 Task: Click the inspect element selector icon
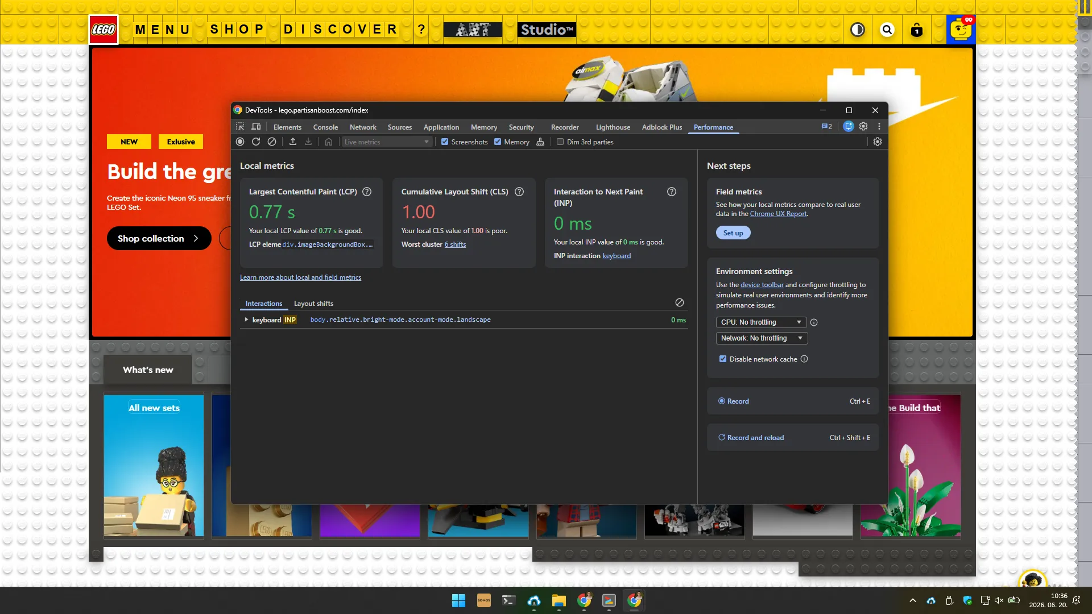point(240,127)
